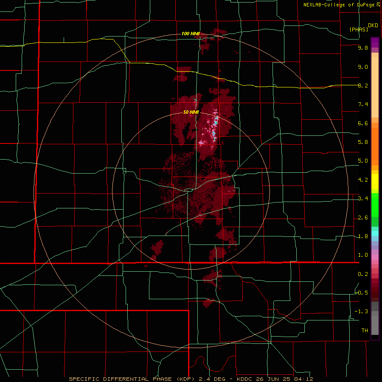Click the -1.3 scale value
Screen dimensions: 382x382
(362, 312)
